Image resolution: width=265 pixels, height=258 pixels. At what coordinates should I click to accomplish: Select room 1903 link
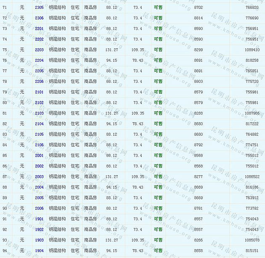click(39, 240)
